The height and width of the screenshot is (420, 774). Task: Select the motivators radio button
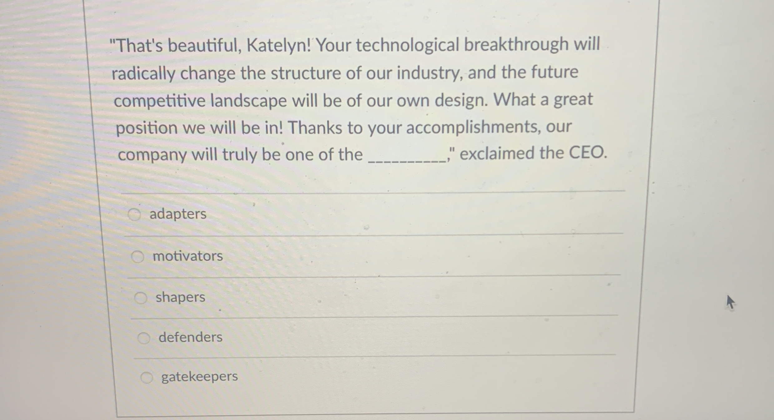coord(139,256)
